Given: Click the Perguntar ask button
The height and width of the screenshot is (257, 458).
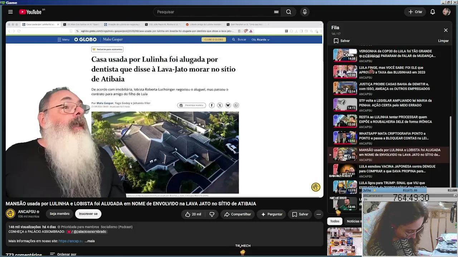Looking at the screenshot, I should pos(272,214).
